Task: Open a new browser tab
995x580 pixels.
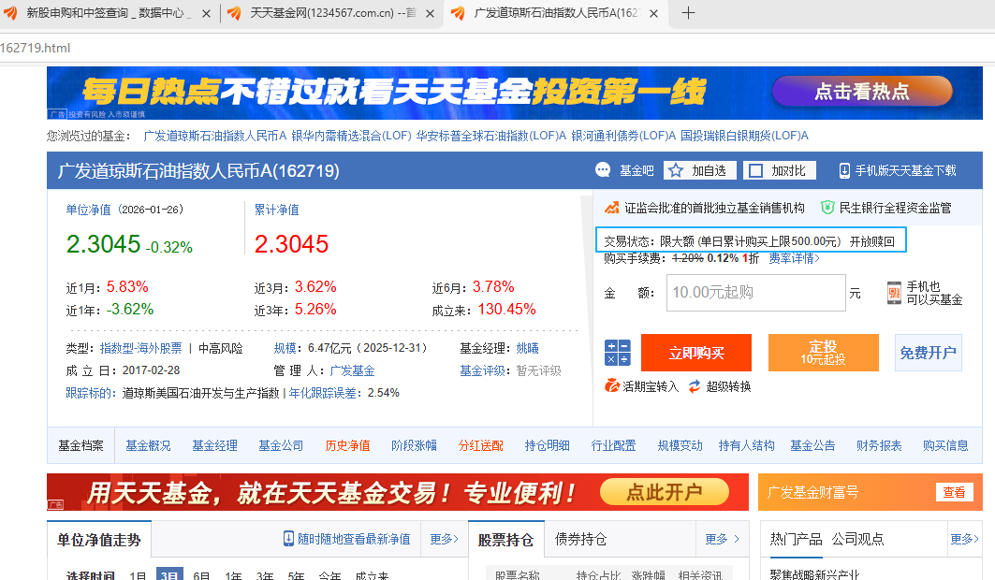Action: (x=688, y=13)
